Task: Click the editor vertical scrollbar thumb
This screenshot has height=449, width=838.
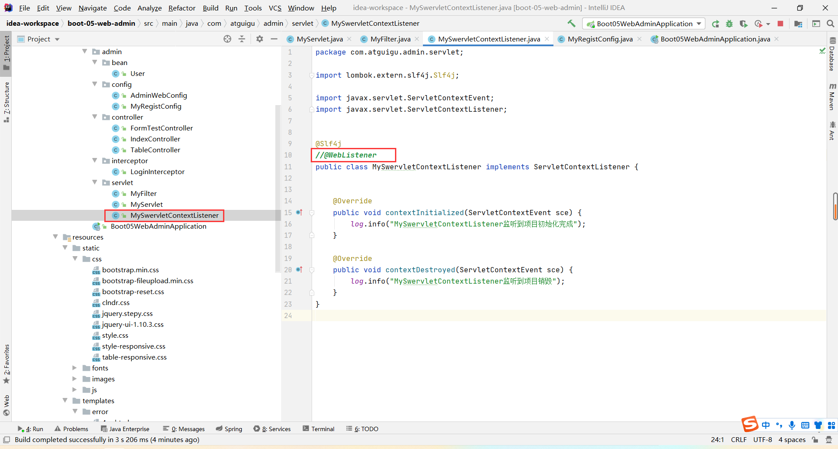Action: click(835, 206)
